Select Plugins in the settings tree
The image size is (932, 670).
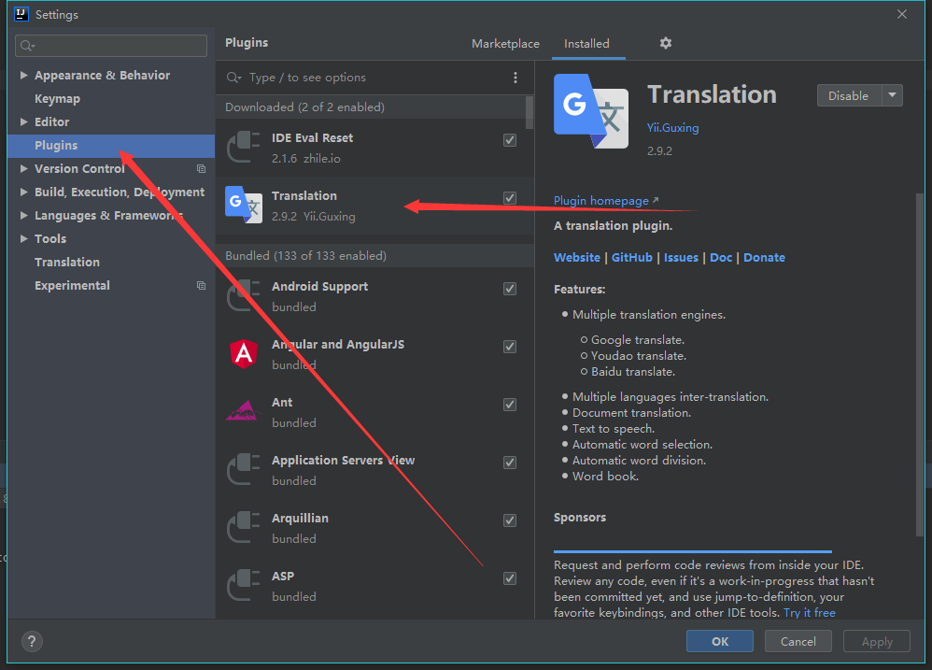(110, 146)
